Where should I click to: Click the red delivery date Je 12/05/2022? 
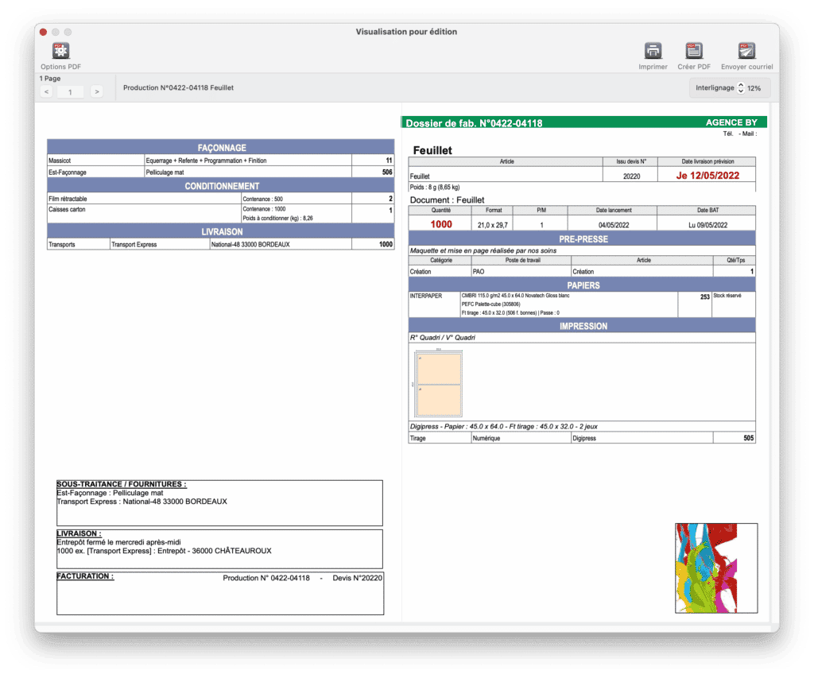click(707, 176)
